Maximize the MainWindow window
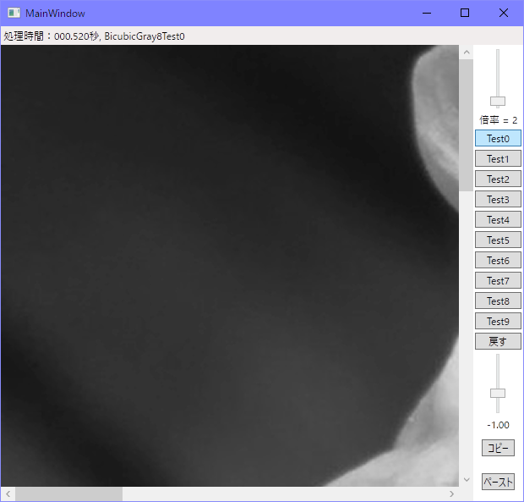 tap(465, 13)
